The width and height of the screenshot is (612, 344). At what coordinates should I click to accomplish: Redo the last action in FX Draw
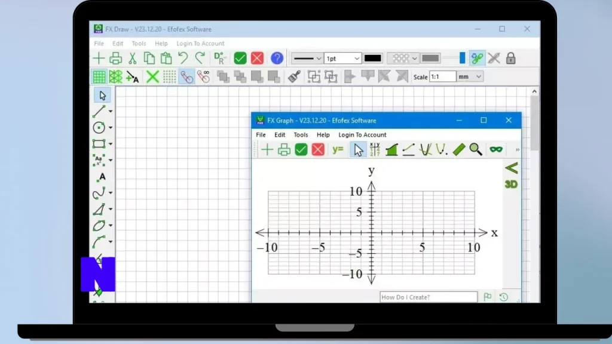[200, 58]
